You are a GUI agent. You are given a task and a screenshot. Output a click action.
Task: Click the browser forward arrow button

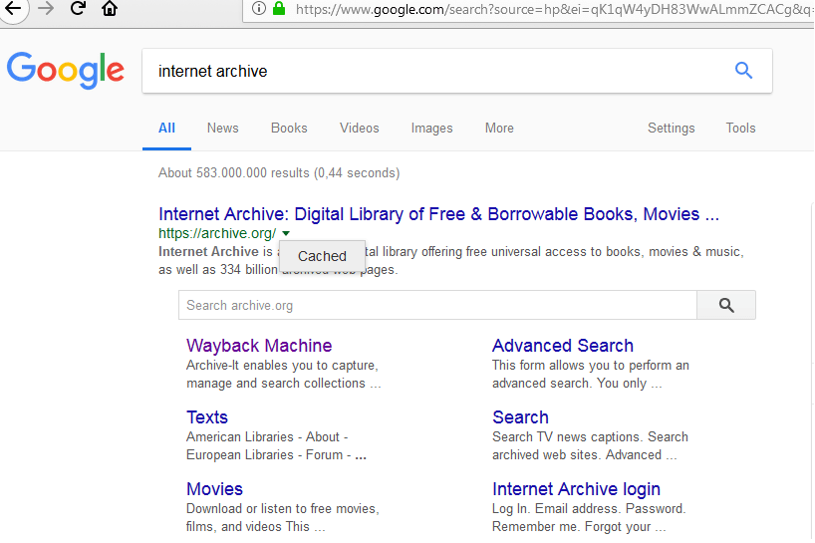[46, 9]
